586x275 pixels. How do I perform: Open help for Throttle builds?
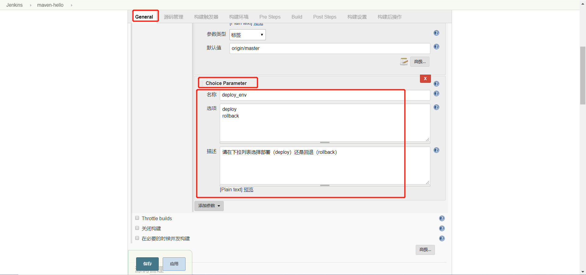(442, 218)
